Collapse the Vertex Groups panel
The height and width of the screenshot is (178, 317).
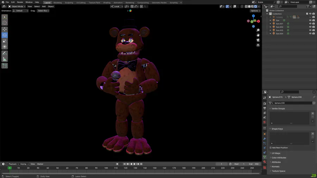(278, 109)
